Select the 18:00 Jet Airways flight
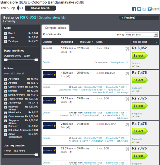Image resolution: width=160 pixels, height=165 pixels. click(140, 80)
